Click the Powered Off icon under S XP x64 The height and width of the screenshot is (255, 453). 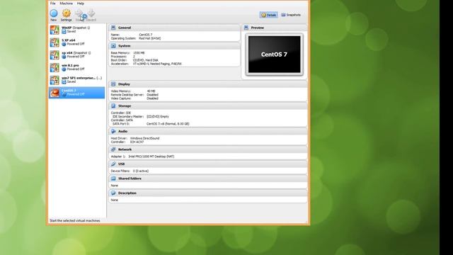[x=64, y=44]
